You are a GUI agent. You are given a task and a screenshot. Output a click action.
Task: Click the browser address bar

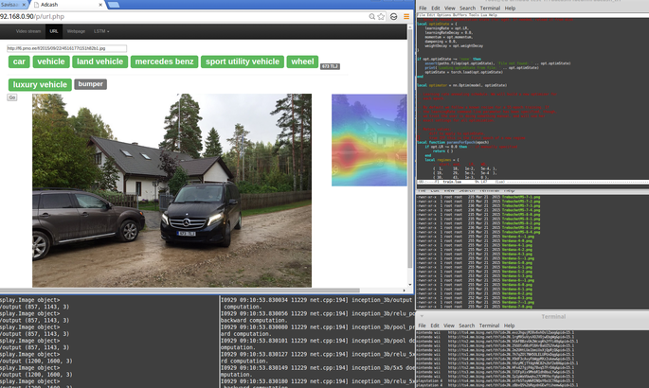pyautogui.click(x=182, y=16)
